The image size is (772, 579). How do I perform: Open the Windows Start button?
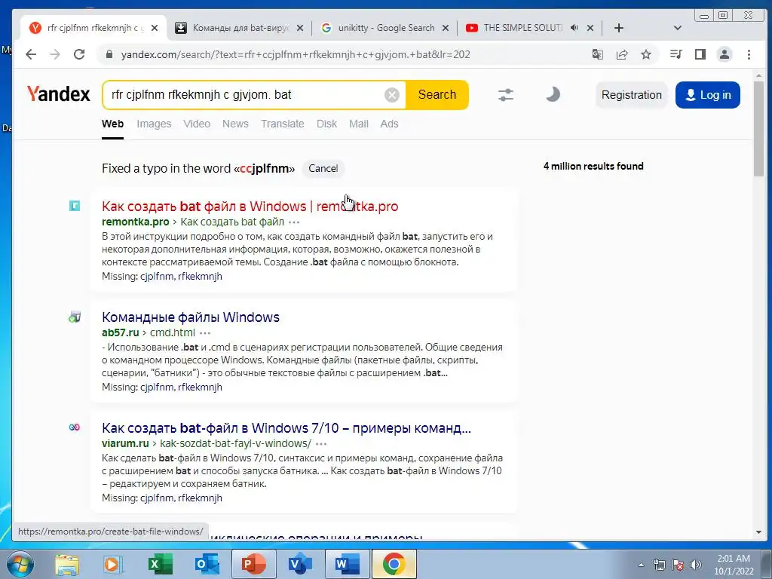point(20,564)
